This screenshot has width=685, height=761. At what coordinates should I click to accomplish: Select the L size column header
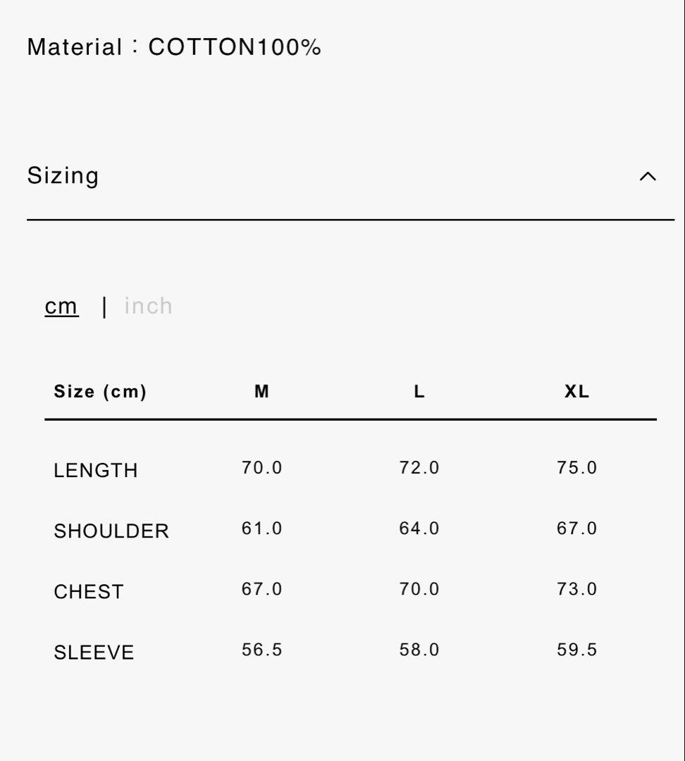coord(419,392)
